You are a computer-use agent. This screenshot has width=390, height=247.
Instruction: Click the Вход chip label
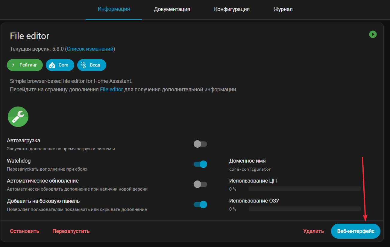coord(95,65)
